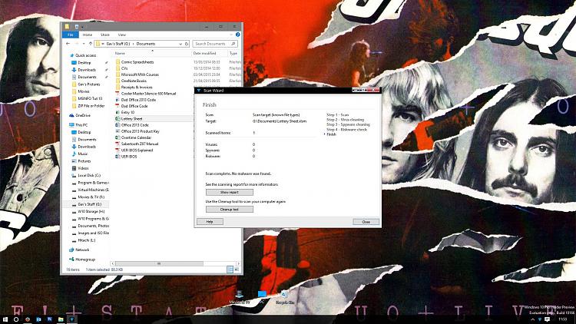Switch to the Share ribbon tab
576x324 pixels.
tap(105, 35)
